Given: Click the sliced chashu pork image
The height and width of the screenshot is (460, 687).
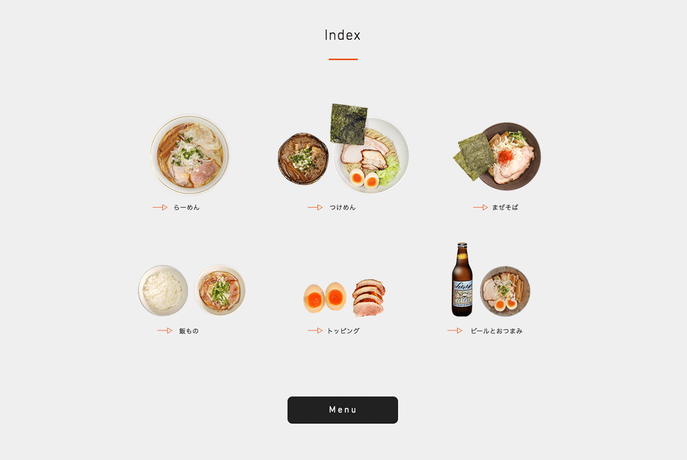Looking at the screenshot, I should pos(369,298).
